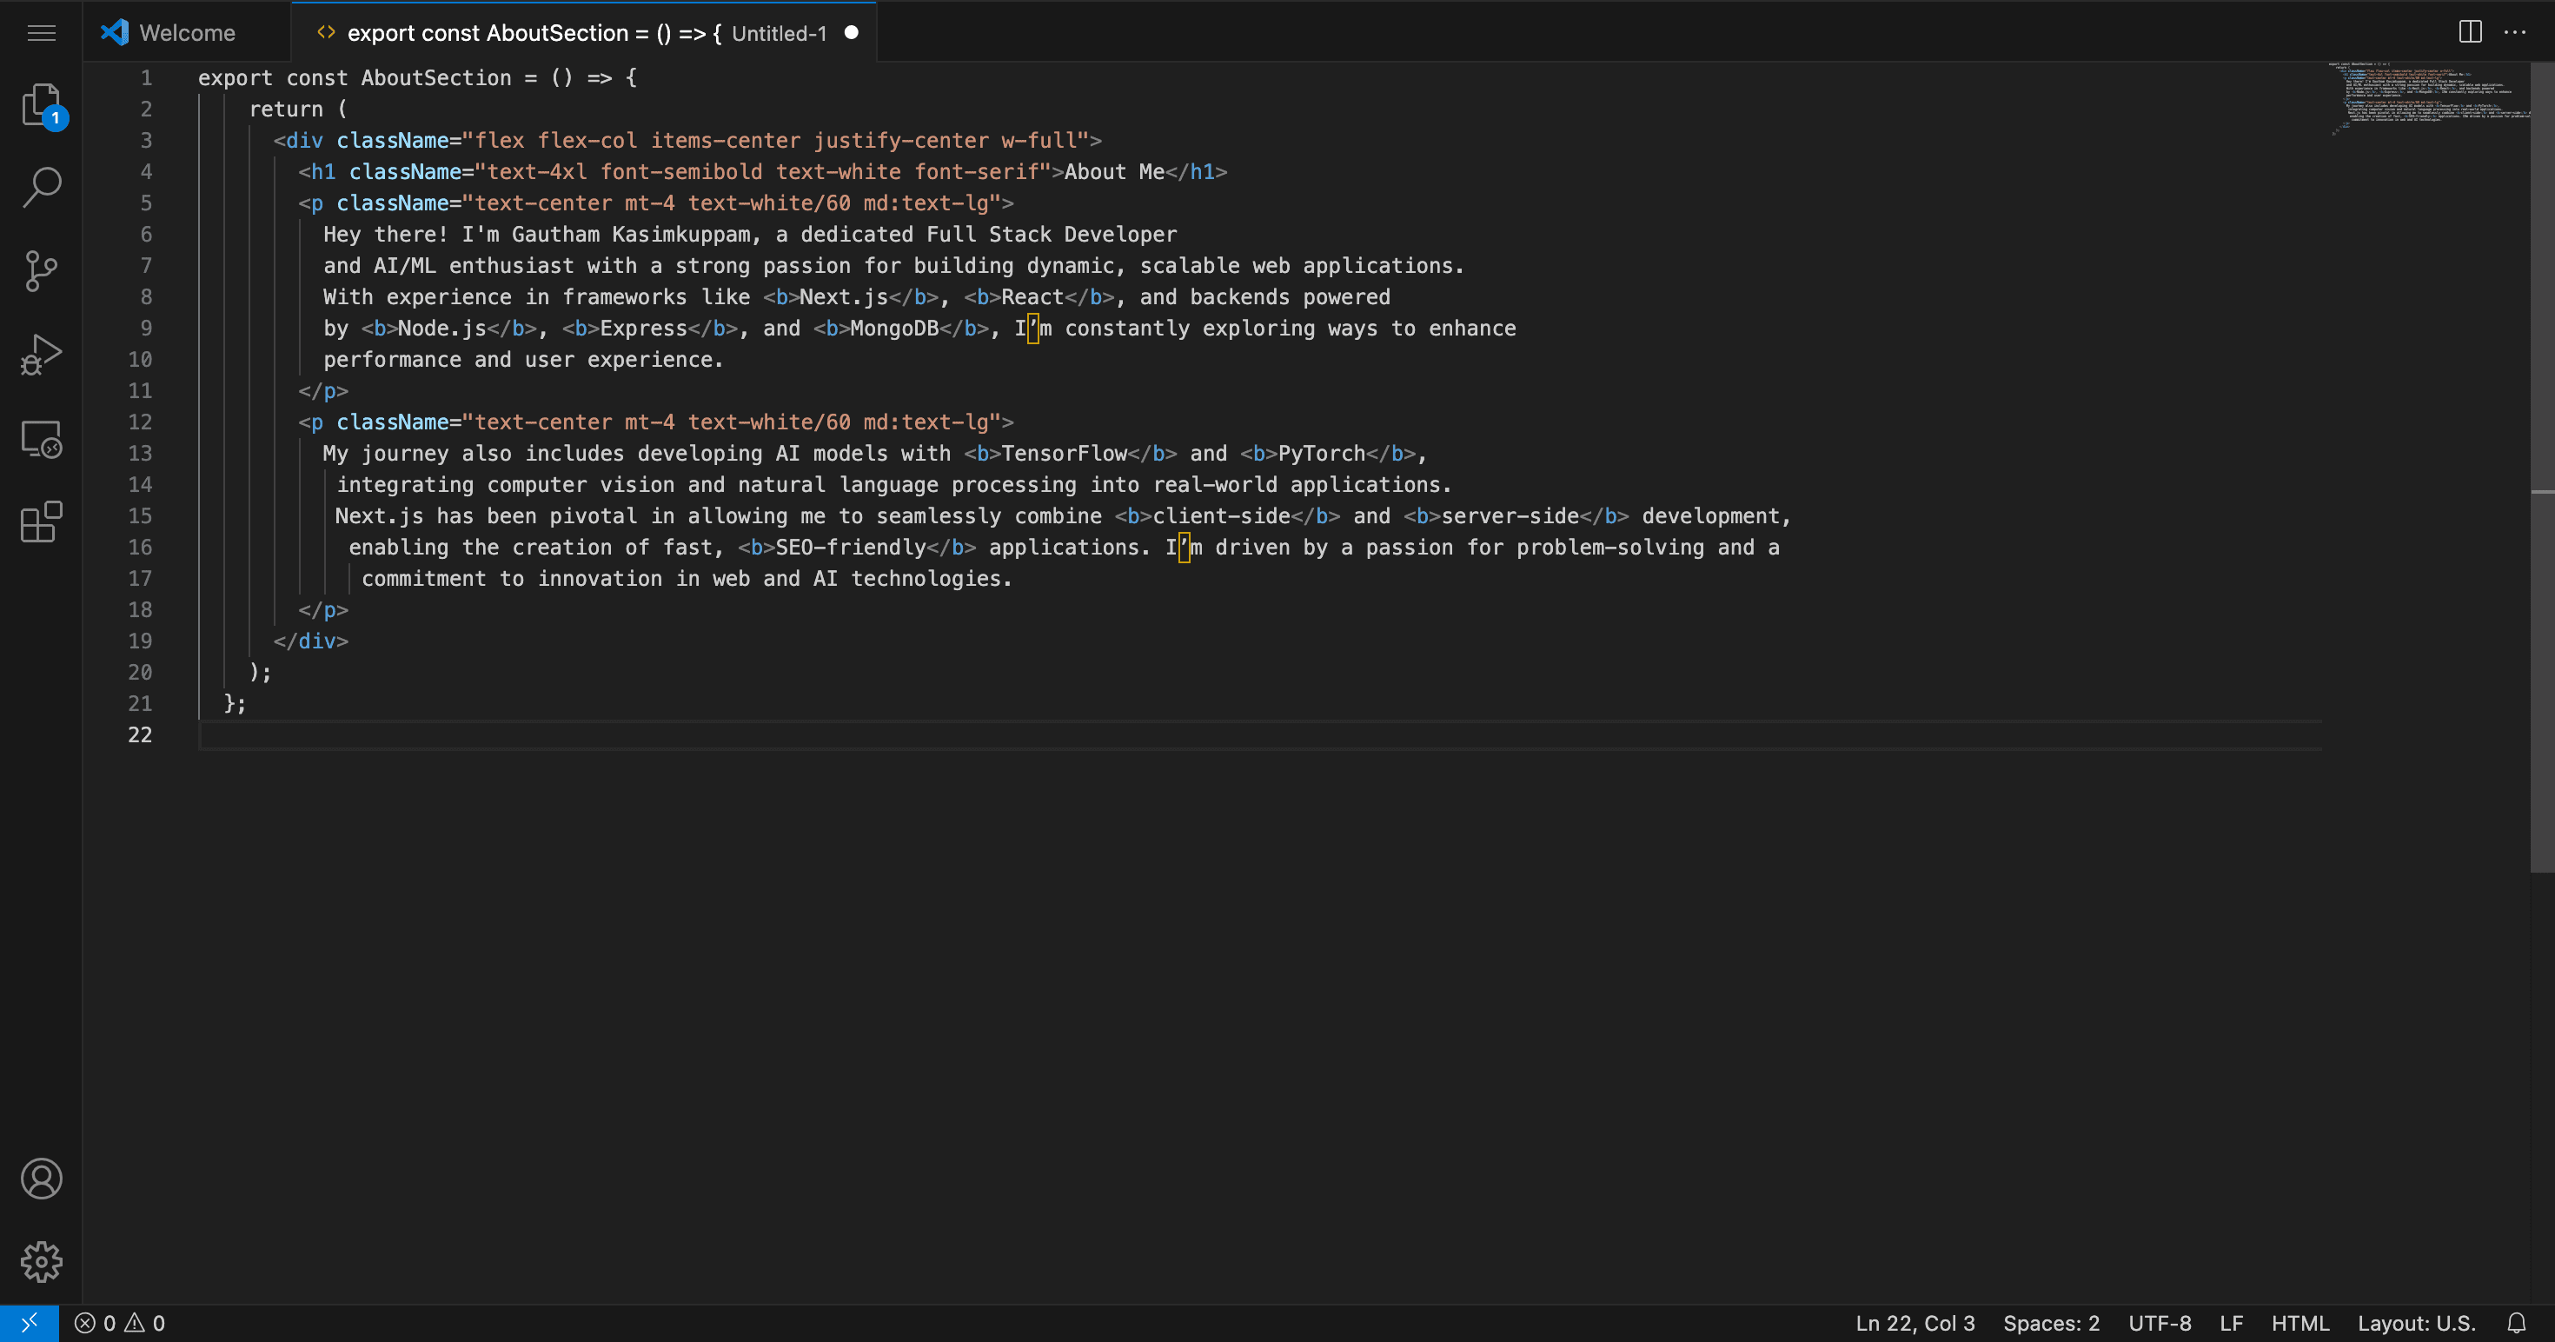Viewport: 2555px width, 1342px height.
Task: Click the Split Editor Right icon
Action: coord(2470,33)
